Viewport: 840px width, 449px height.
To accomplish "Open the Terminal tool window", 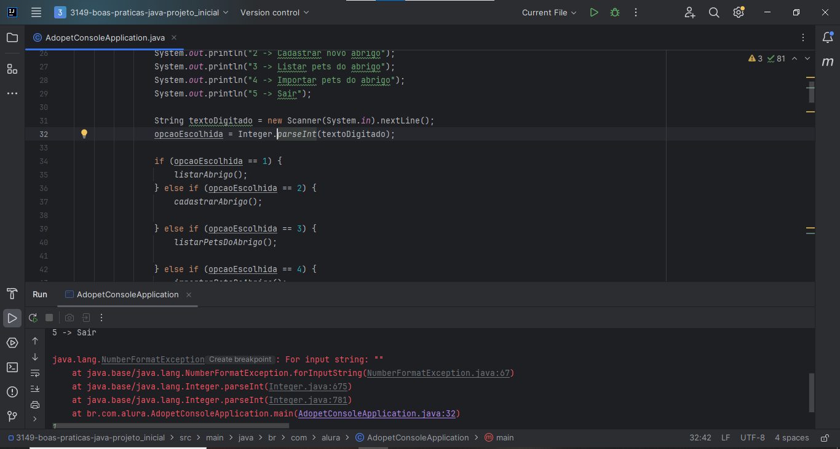I will click(x=12, y=367).
